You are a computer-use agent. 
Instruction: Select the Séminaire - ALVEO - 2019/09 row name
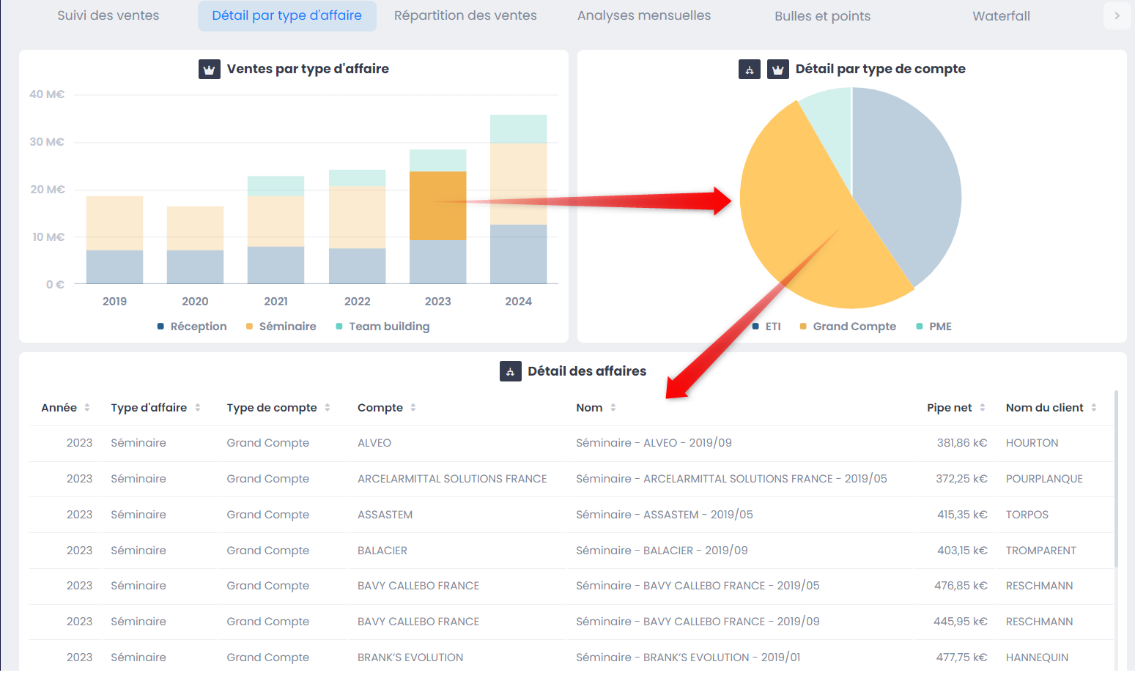[654, 443]
